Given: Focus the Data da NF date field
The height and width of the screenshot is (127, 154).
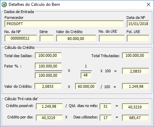Looking at the screenshot, I should (x=138, y=24).
